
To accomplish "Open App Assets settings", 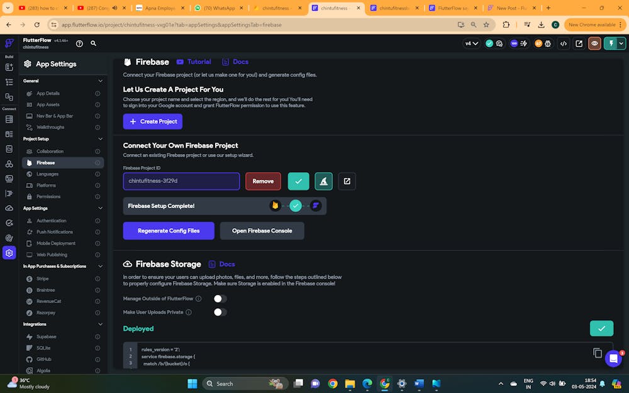I will (x=62, y=104).
